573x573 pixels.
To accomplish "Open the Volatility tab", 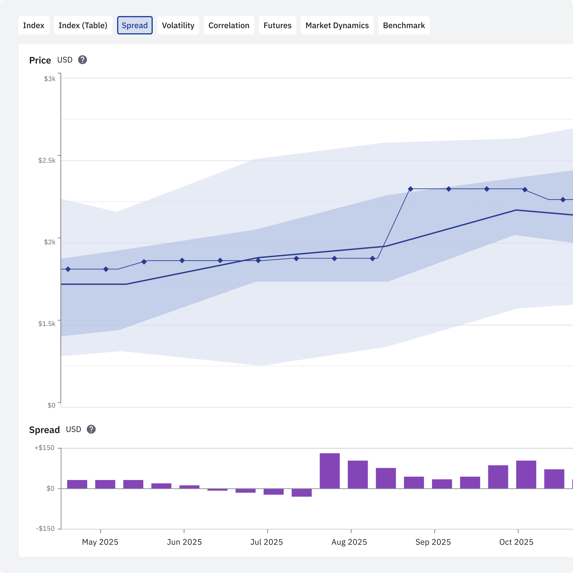I will [178, 26].
